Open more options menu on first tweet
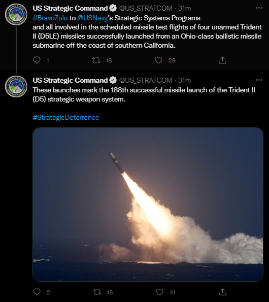 259,8
